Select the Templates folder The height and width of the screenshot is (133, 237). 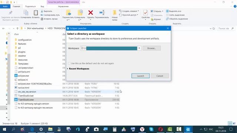[23, 64]
